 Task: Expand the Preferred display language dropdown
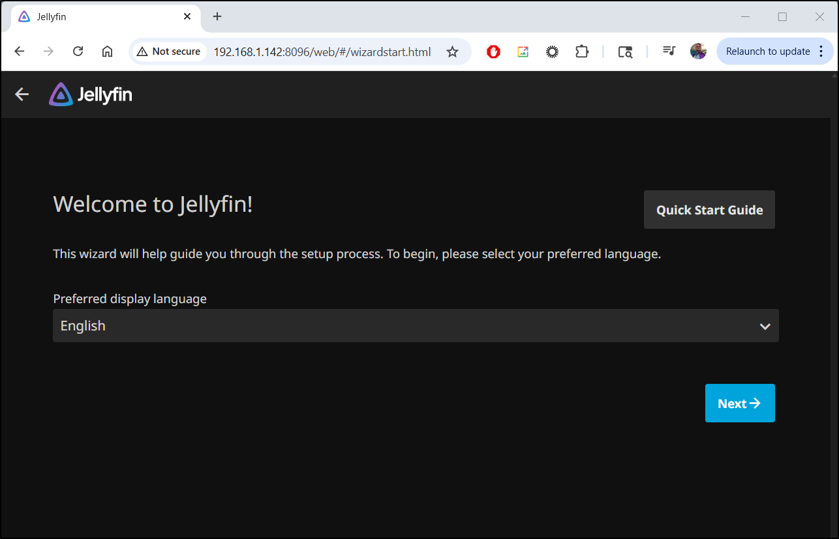point(416,326)
